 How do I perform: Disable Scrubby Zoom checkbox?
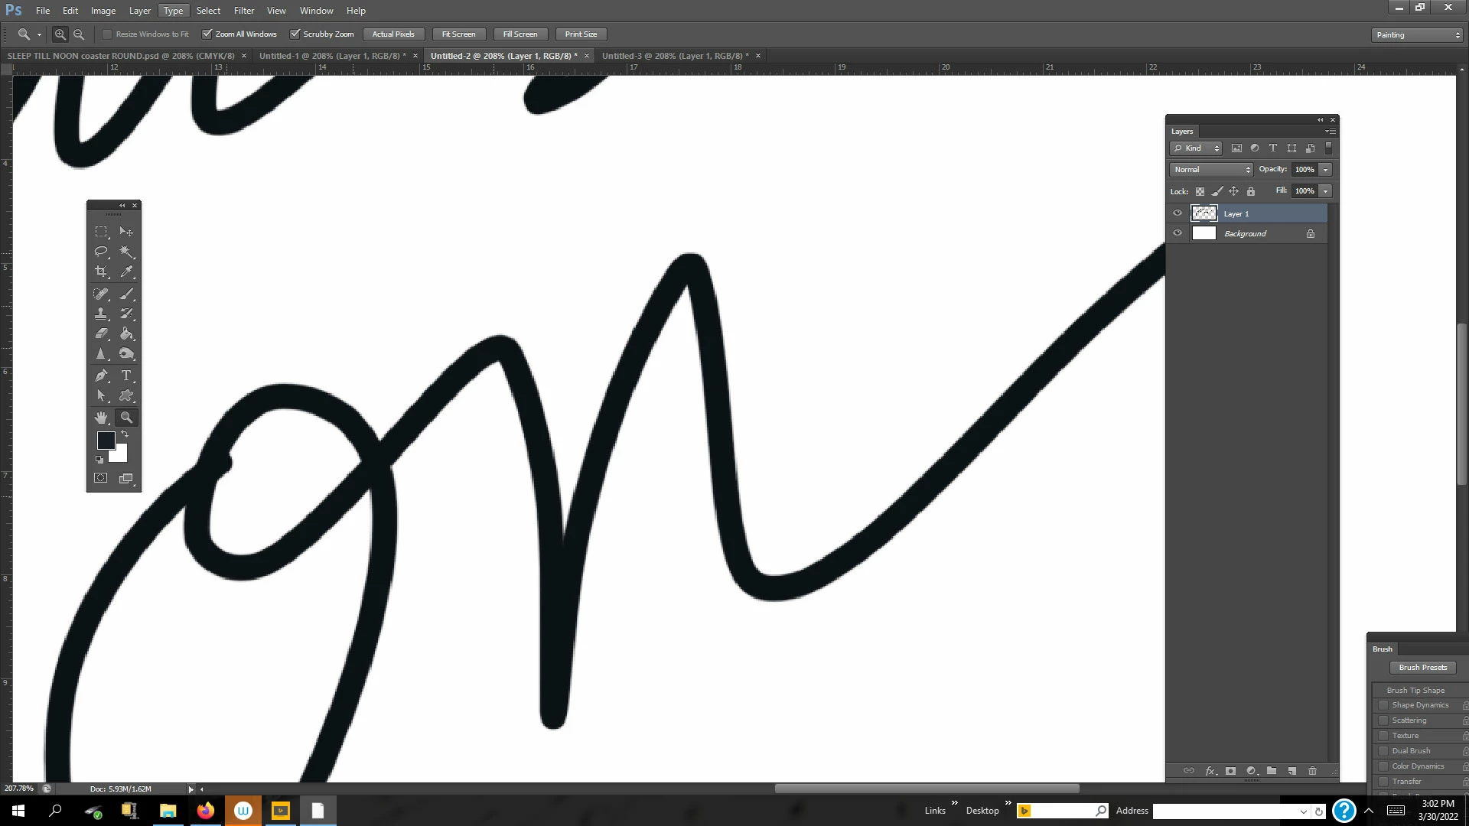coord(295,34)
